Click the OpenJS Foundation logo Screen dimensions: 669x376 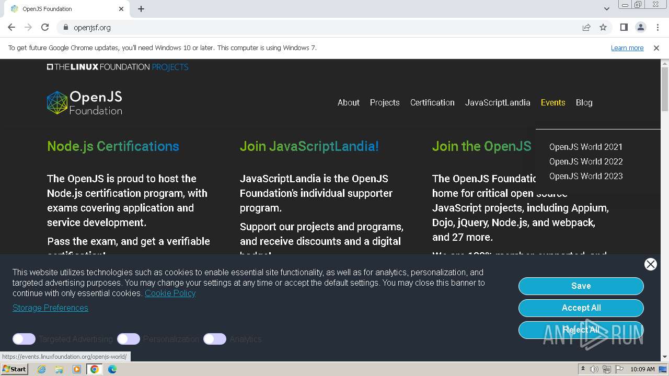click(x=85, y=103)
